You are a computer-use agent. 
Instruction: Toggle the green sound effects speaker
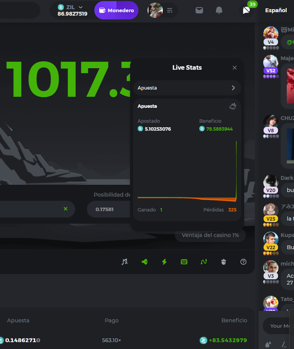point(145,262)
